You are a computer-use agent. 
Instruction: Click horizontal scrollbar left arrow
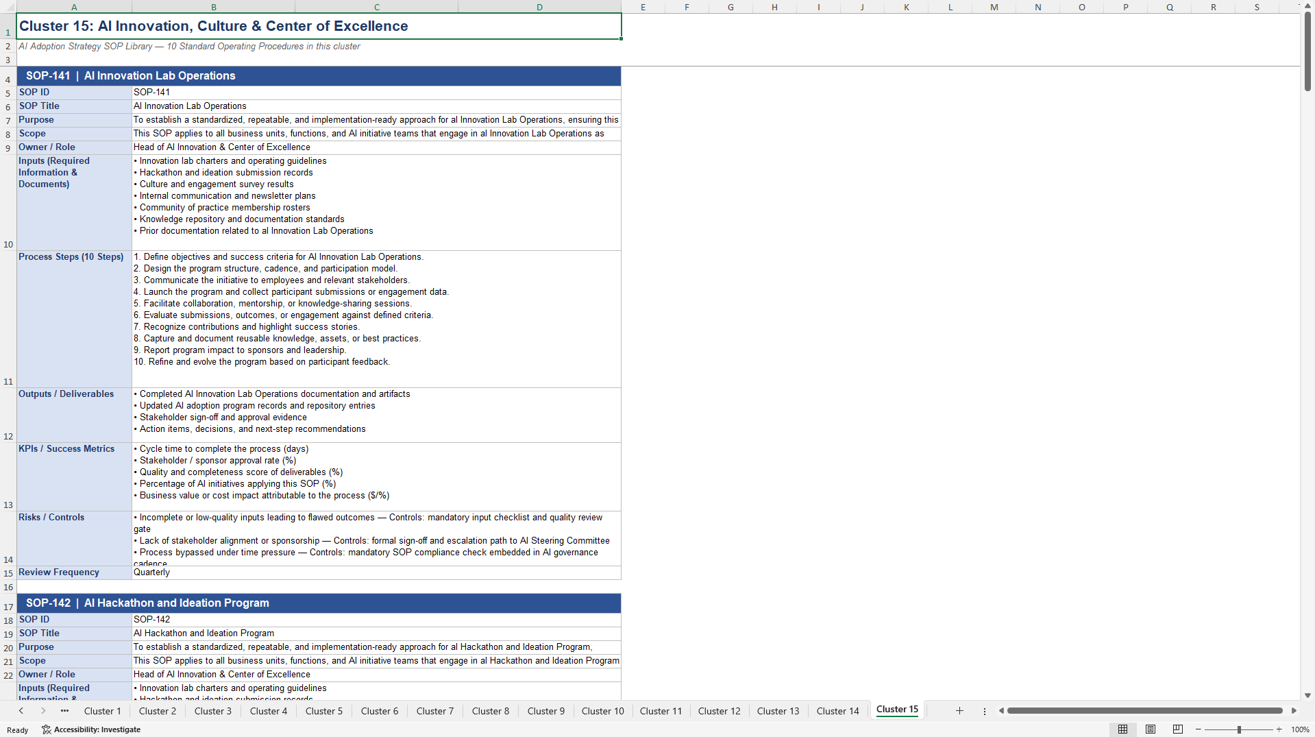(1001, 711)
